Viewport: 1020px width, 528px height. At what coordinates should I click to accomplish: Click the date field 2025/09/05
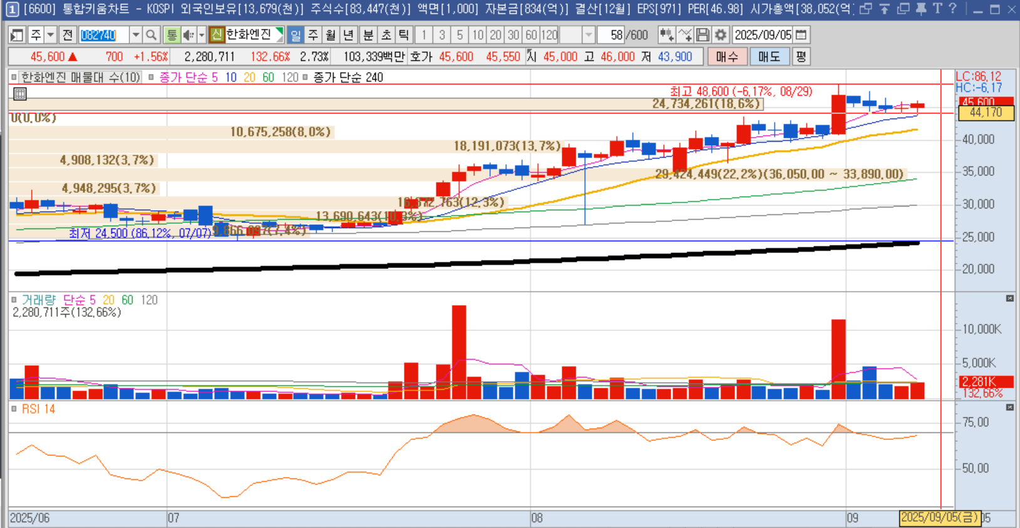pos(763,35)
